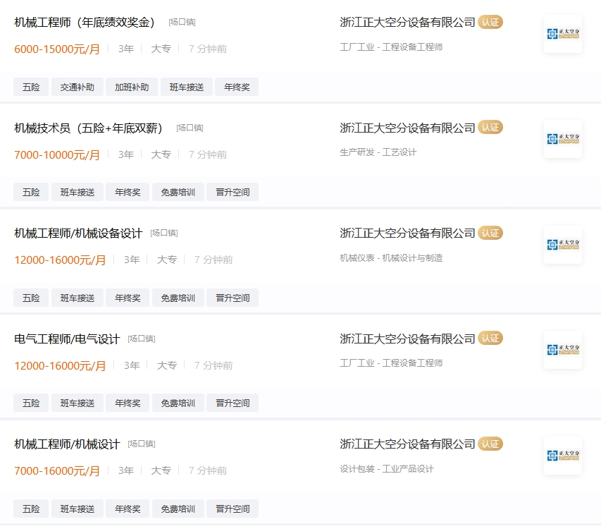The image size is (601, 529).
Task: Open job title 机械工程师/机械设计
Action: pyautogui.click(x=67, y=444)
